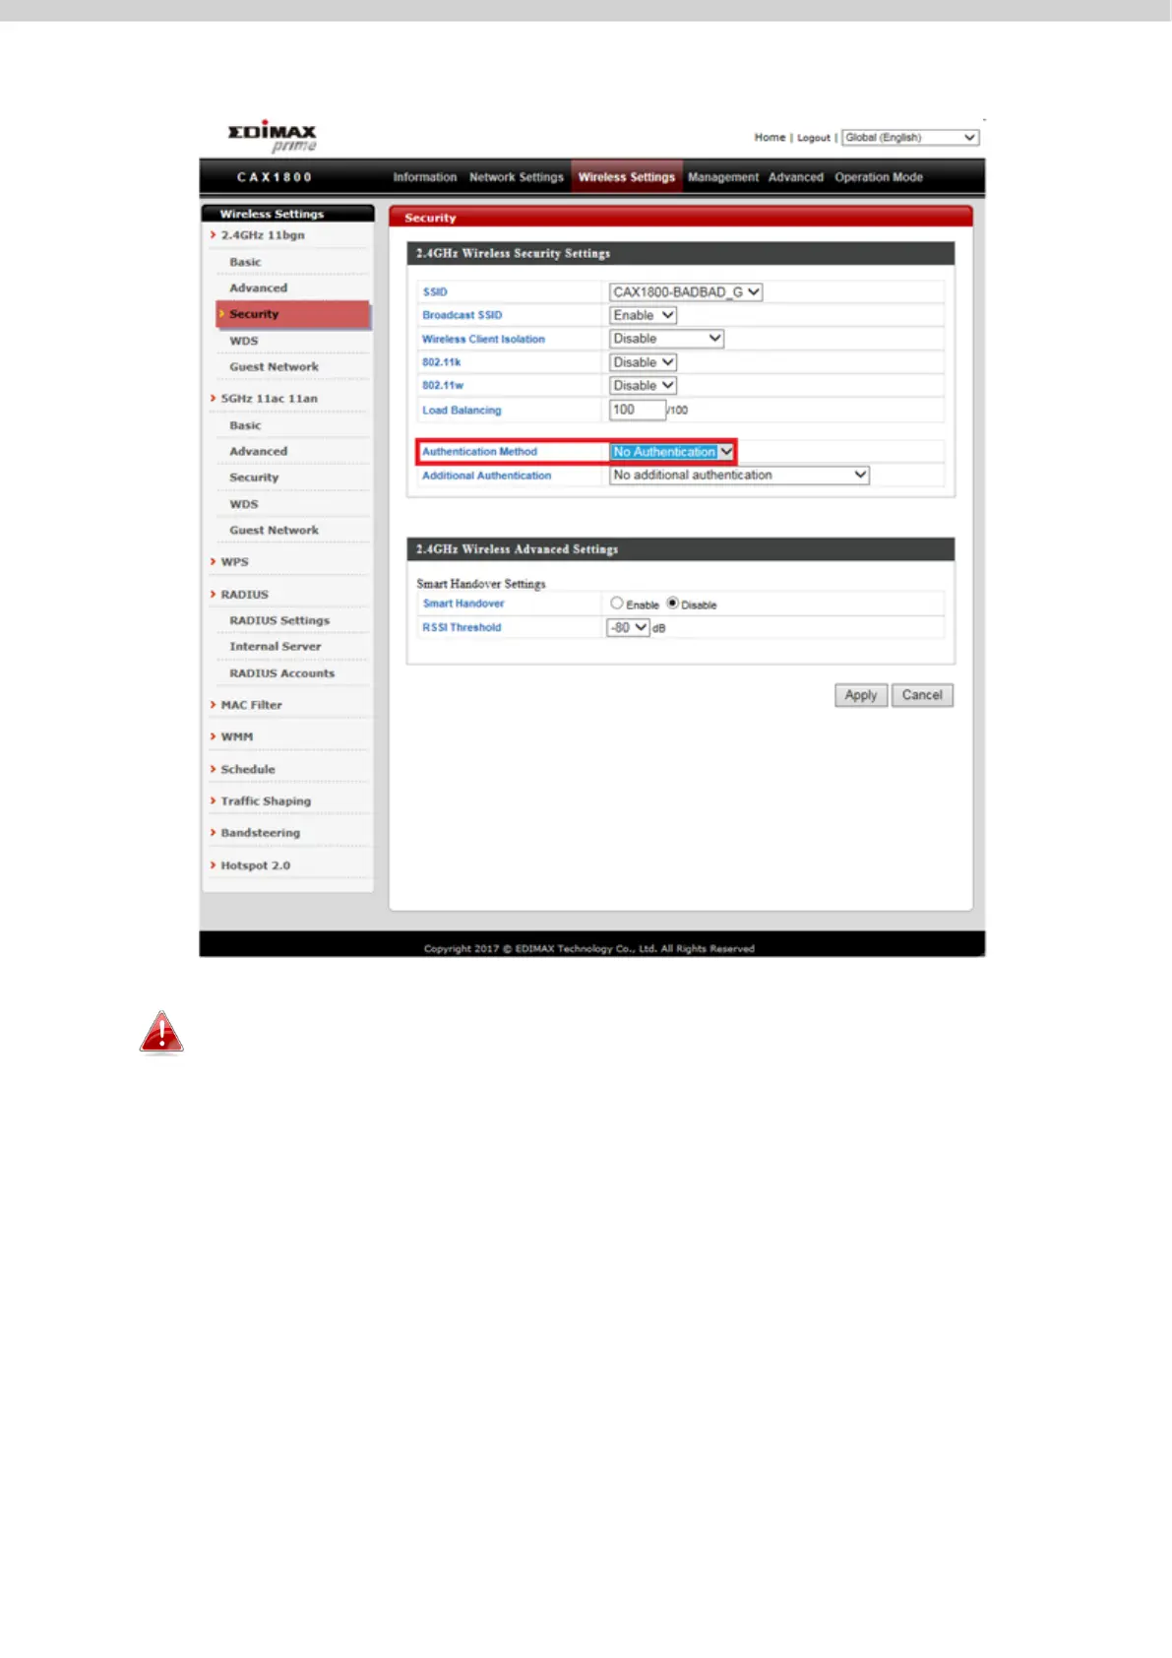Click the RSSI Threshold label

coord(462,627)
